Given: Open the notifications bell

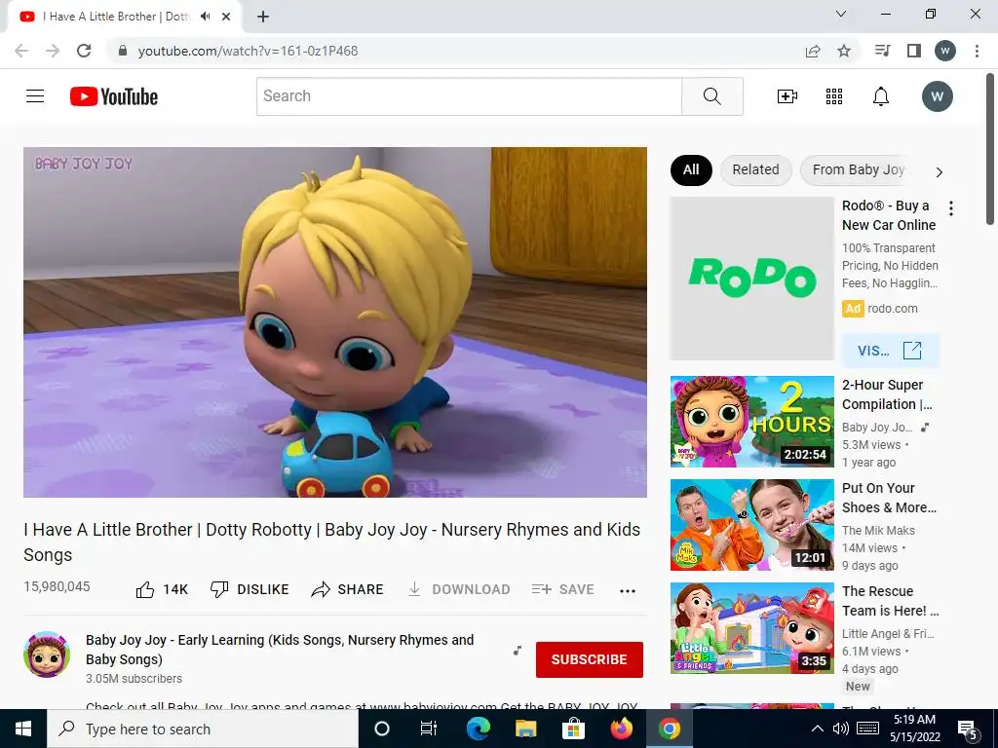Looking at the screenshot, I should 881,96.
